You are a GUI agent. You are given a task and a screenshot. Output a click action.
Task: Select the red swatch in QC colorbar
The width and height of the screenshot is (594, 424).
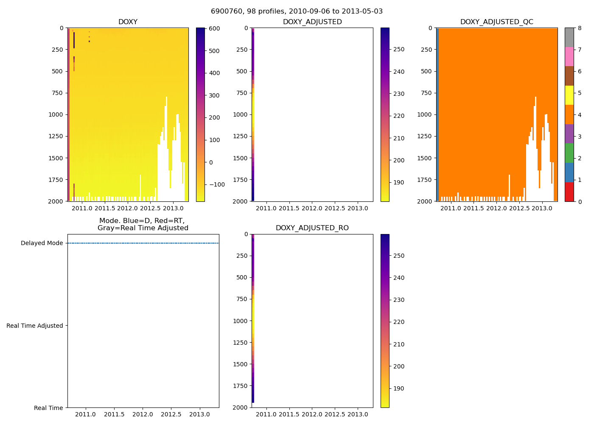(x=569, y=192)
